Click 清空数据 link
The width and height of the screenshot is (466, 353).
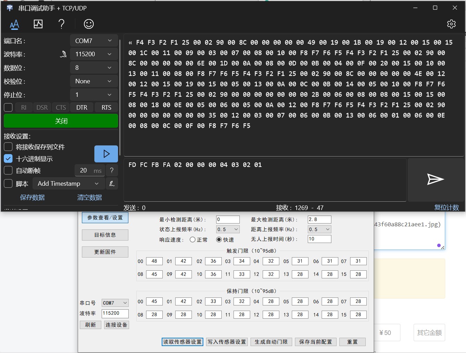(90, 197)
